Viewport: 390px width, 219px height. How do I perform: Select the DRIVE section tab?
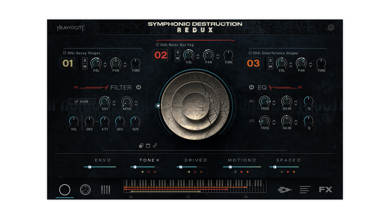click(x=193, y=160)
